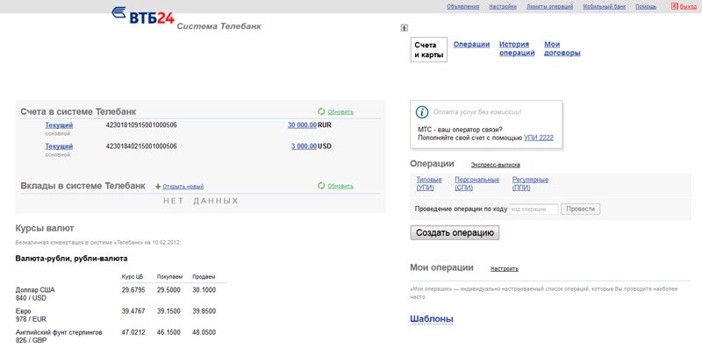Viewport: 702px width, 355px height.
Task: Click the 30 000.00 RUR balance
Action: coord(302,125)
